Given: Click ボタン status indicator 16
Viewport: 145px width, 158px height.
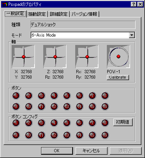Looking at the screenshot, I should tap(105, 107).
